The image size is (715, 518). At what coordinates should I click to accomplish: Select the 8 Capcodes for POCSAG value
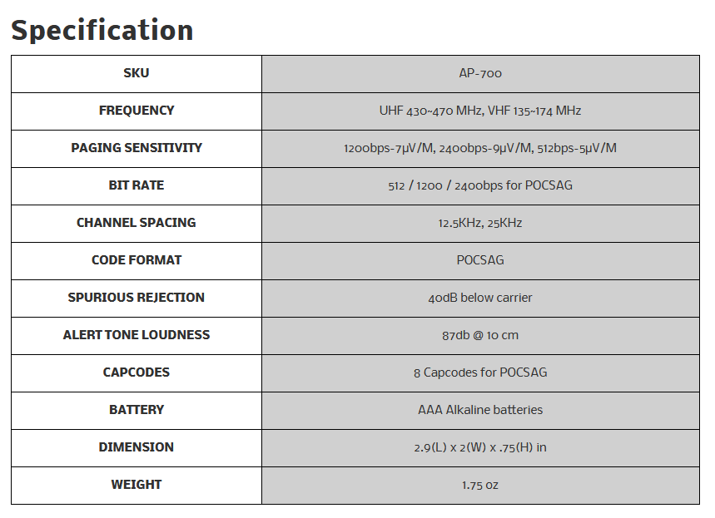480,372
